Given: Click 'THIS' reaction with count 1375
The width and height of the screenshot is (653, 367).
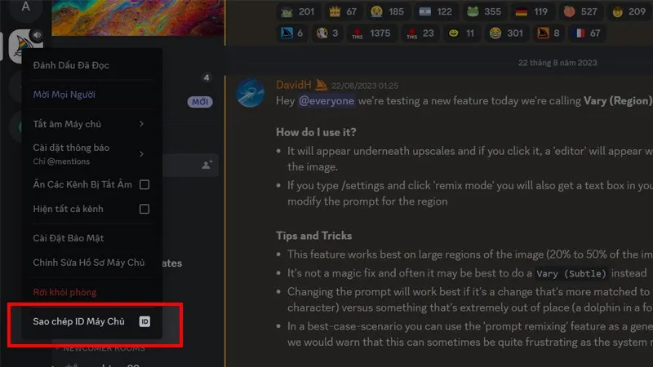Looking at the screenshot, I should coord(371,33).
